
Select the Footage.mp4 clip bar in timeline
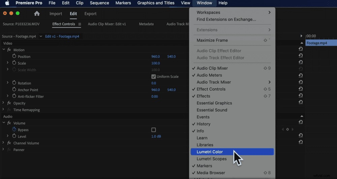321,43
